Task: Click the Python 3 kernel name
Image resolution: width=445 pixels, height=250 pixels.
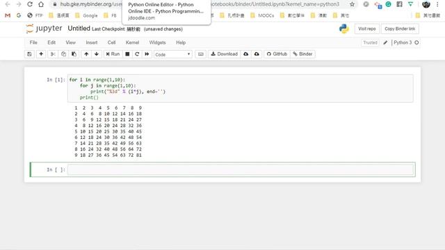Action: [403, 42]
